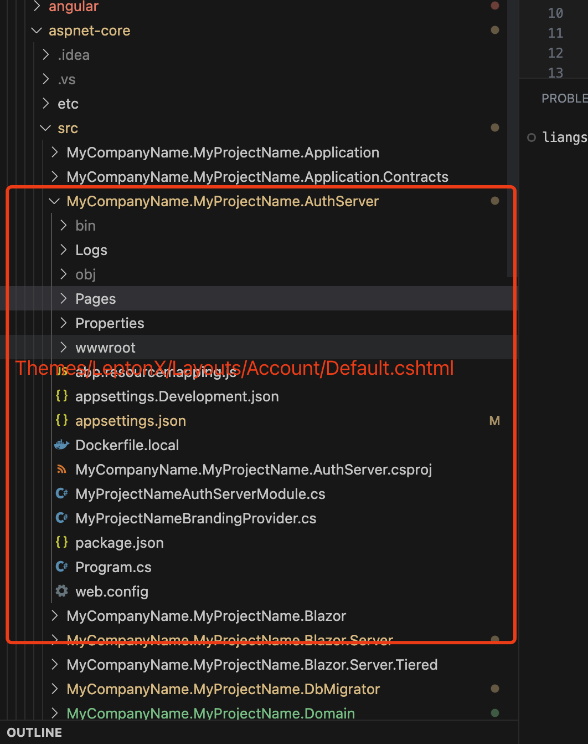Click the Docker whale icon beside Dockerfile.local
Image resolution: width=588 pixels, height=744 pixels.
point(61,445)
